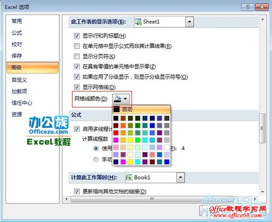Click the horizontal scrollbar right arrow
Image resolution: width=272 pixels, height=222 pixels.
click(255, 199)
